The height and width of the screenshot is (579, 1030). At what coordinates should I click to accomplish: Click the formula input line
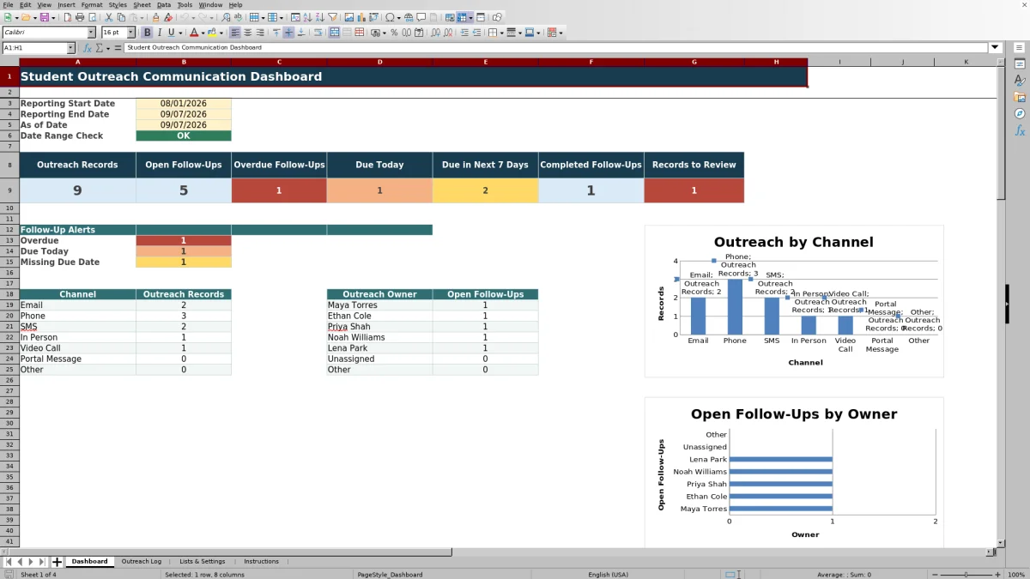tap(556, 48)
